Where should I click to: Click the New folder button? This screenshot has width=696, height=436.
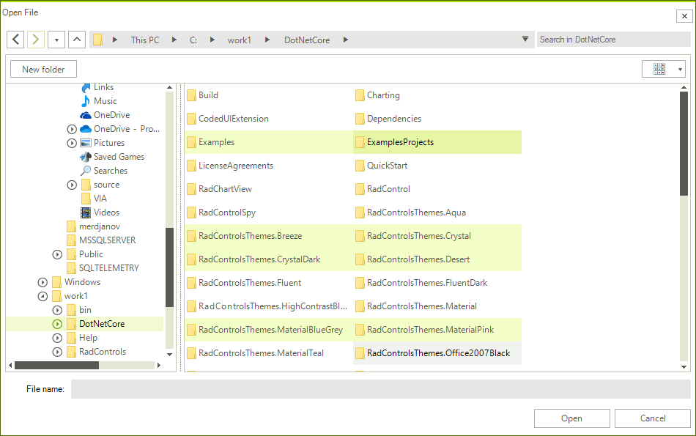click(42, 68)
